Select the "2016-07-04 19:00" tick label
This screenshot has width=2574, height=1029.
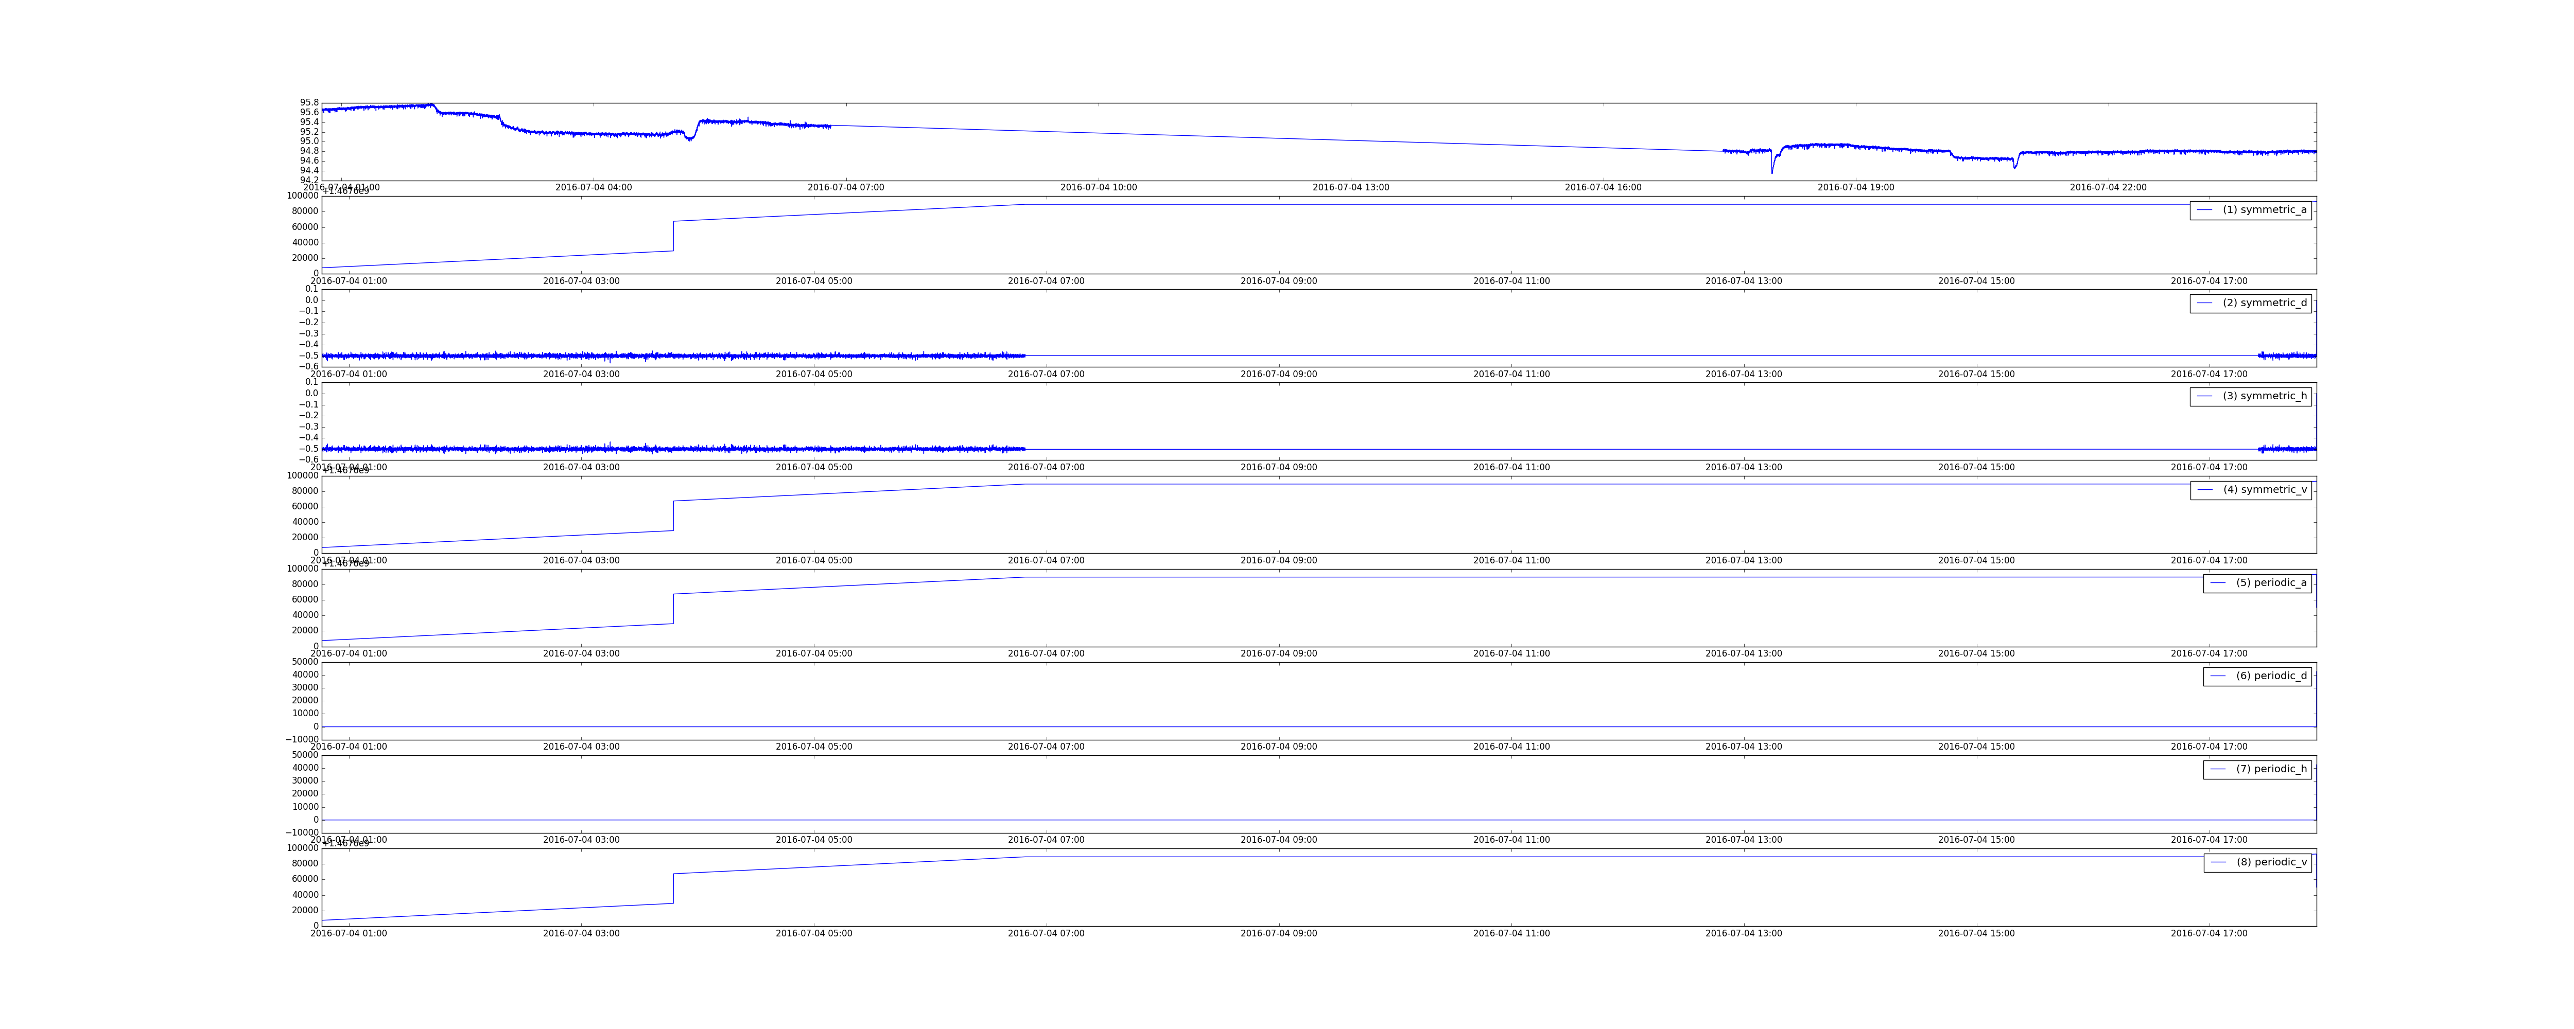(1855, 188)
